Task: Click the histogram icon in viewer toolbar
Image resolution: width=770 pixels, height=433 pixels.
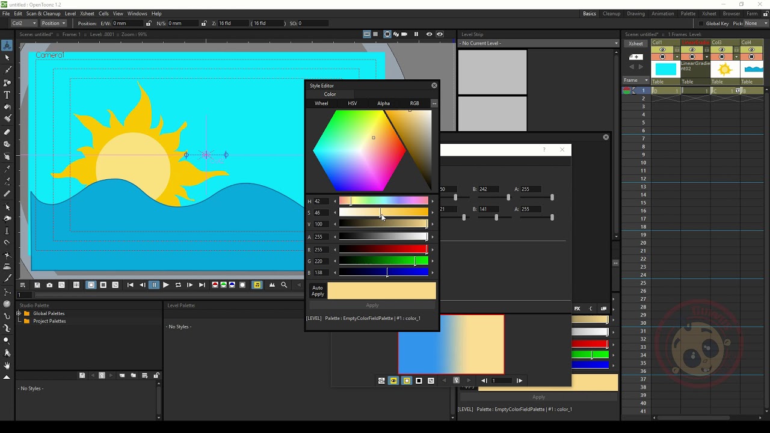Action: [272, 285]
